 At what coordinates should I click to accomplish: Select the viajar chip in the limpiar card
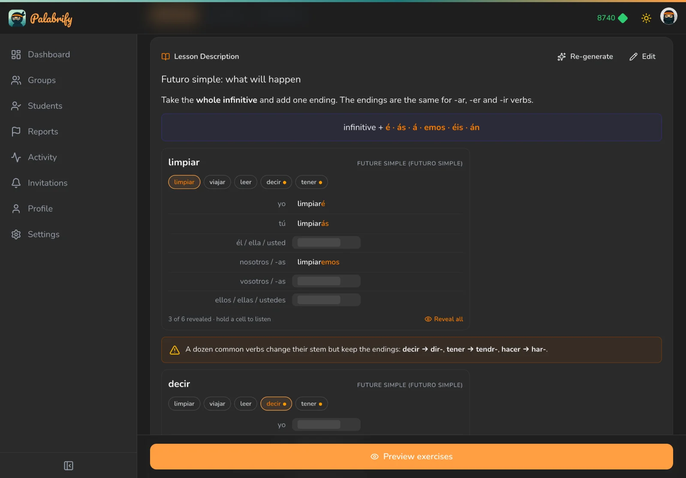217,182
